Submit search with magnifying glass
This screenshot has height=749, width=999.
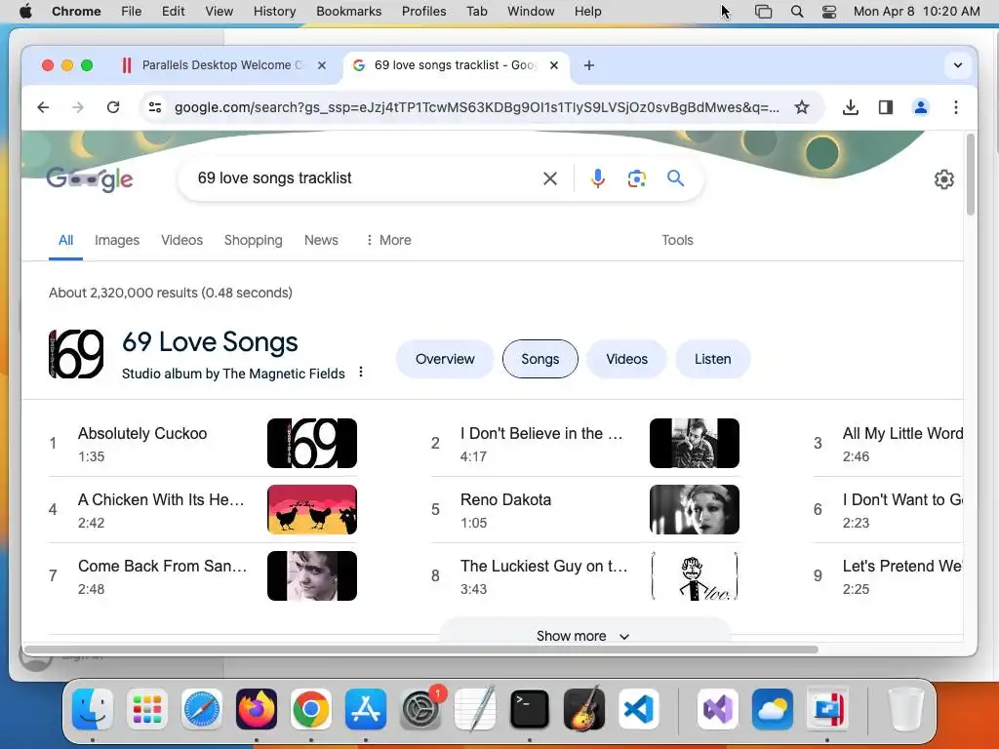pos(675,178)
